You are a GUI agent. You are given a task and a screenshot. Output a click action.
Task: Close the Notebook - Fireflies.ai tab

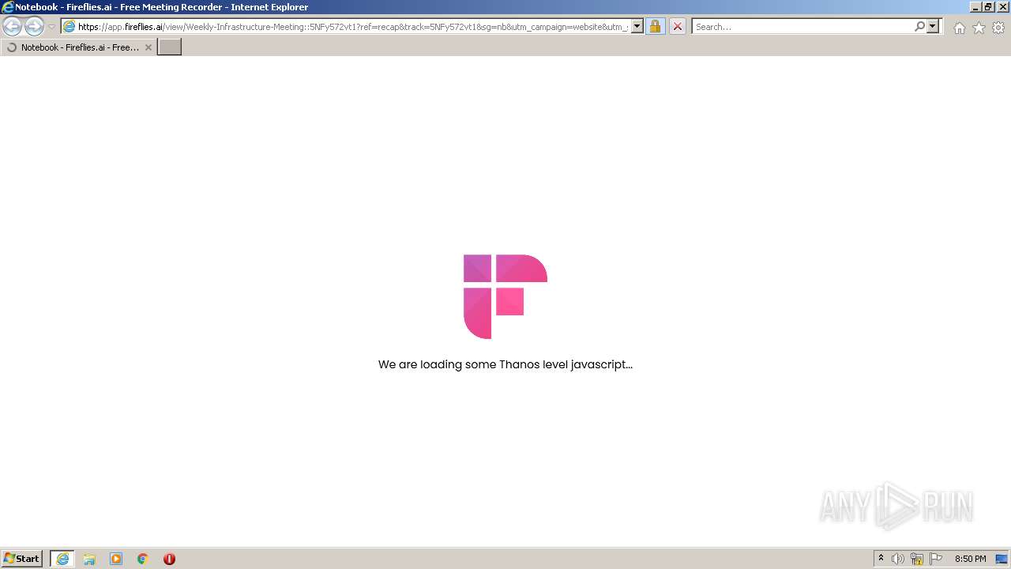click(148, 47)
